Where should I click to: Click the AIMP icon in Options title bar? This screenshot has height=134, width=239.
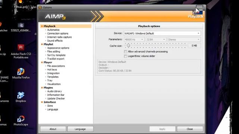coord(40,7)
